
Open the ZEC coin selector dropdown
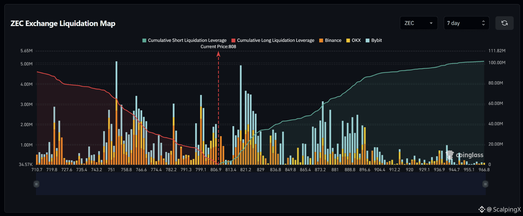[x=419, y=23]
